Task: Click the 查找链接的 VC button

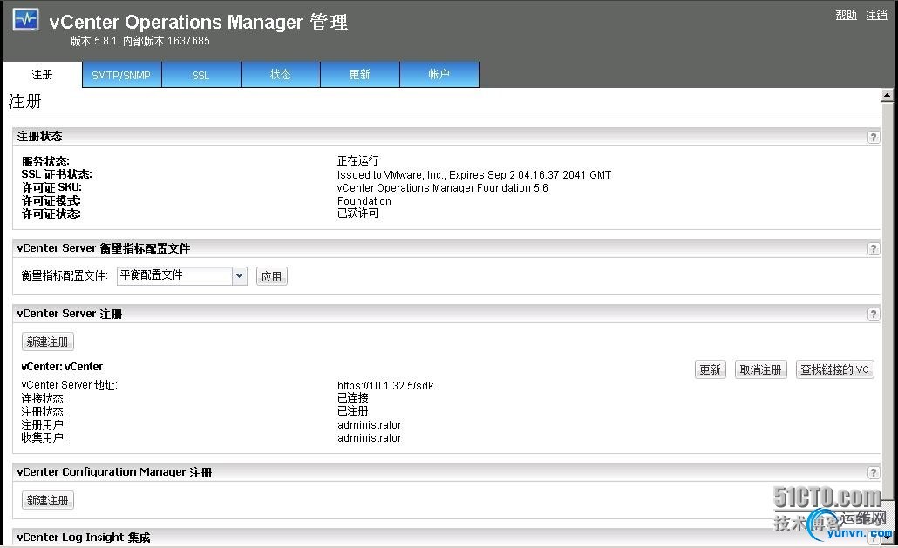Action: click(x=835, y=370)
